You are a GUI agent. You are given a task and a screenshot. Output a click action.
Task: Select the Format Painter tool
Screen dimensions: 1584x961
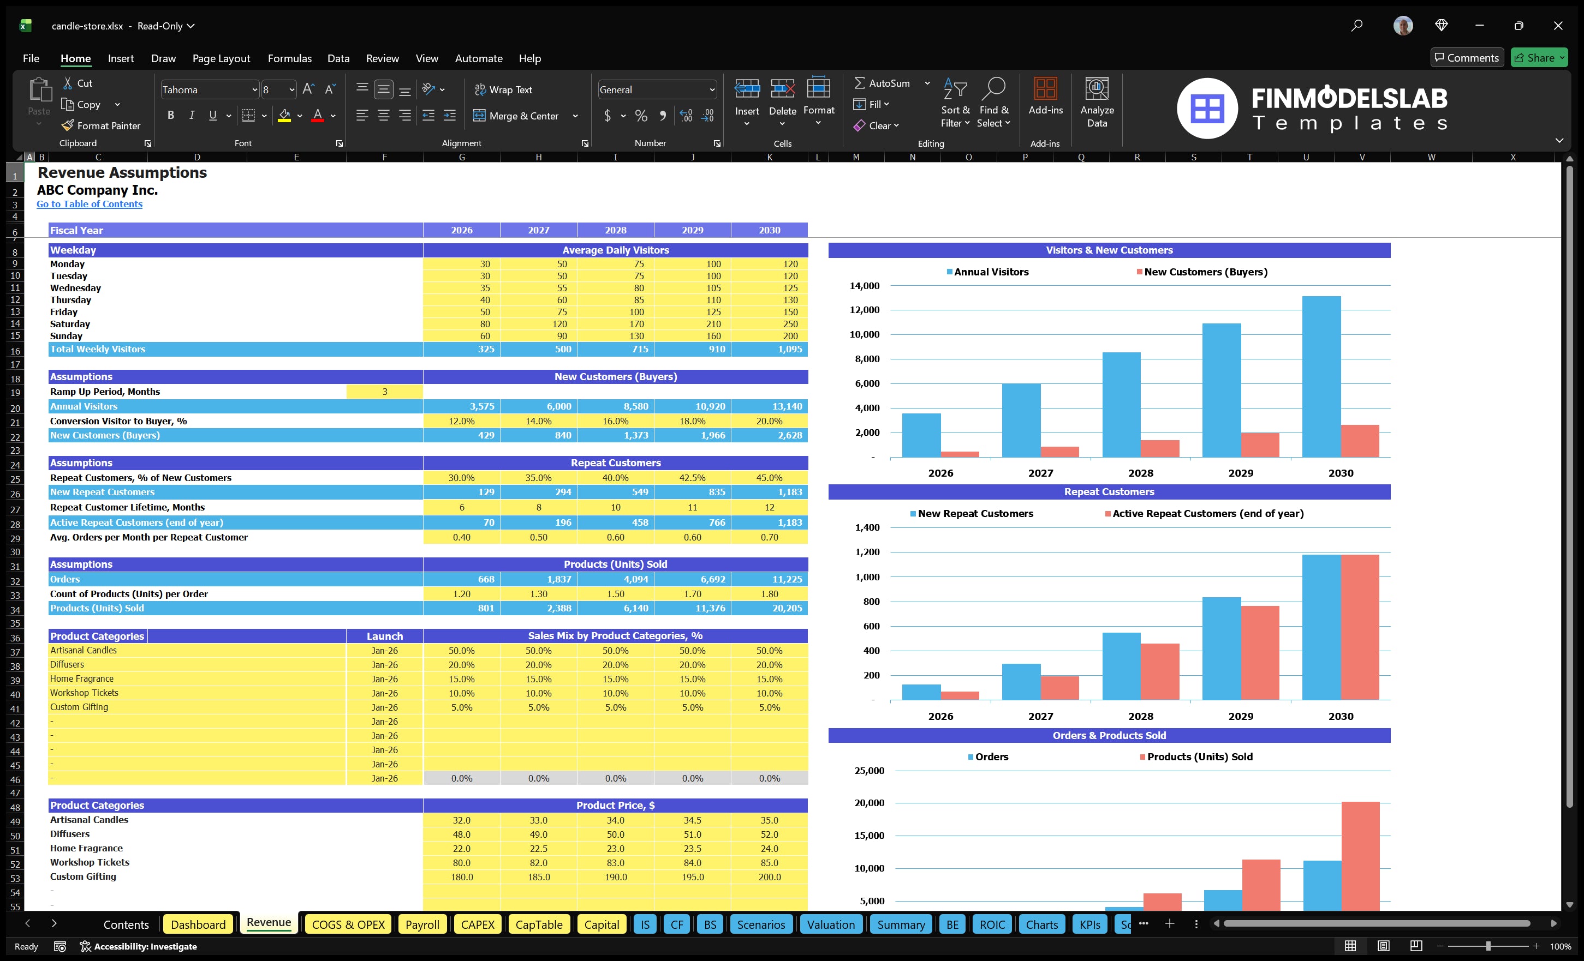[101, 125]
